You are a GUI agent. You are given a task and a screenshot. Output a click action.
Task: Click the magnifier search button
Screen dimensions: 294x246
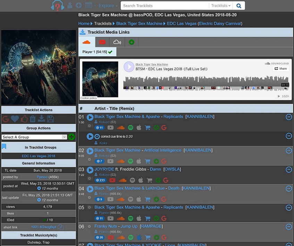(x=239, y=6)
